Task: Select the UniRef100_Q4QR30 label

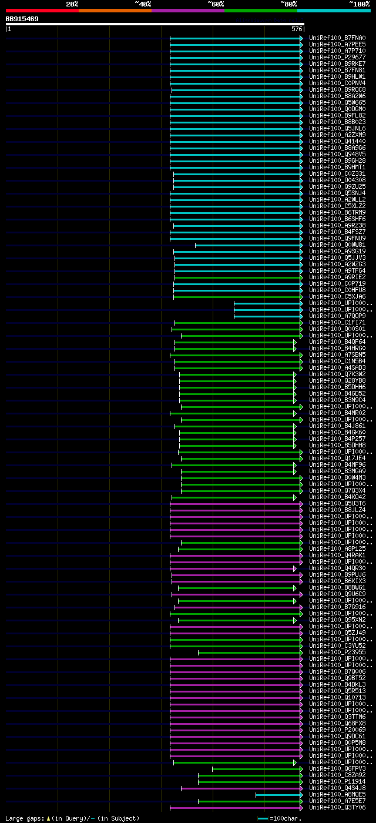Action: [x=337, y=568]
